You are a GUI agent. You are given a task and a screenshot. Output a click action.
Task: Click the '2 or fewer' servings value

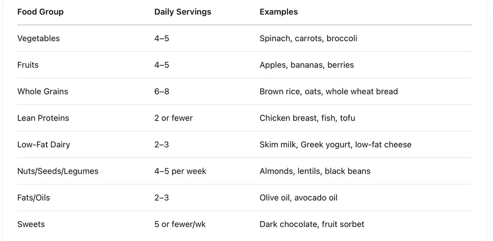(x=173, y=118)
